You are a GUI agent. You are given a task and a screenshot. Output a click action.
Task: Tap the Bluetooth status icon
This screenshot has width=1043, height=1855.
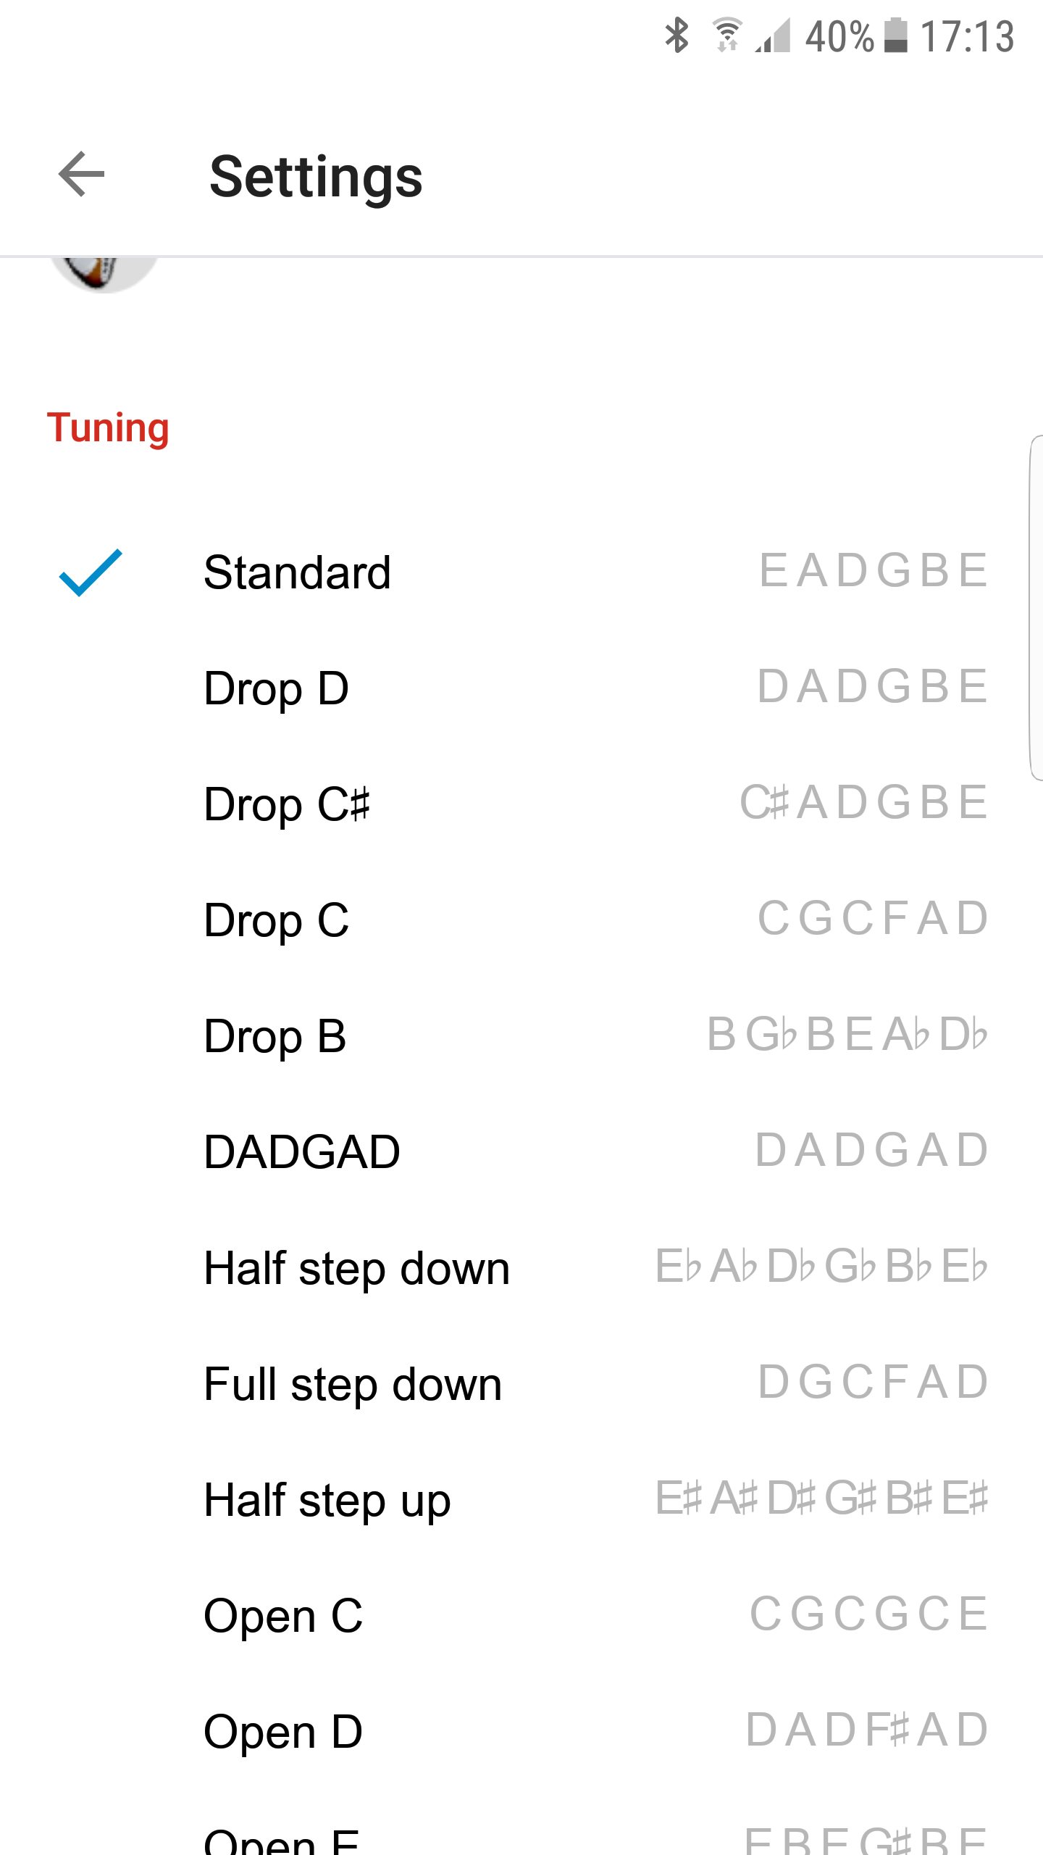677,35
